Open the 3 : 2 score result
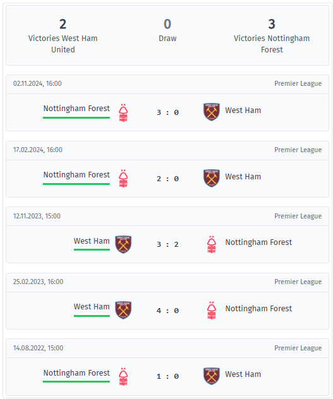Screen dimensions: 333x399 (168, 244)
